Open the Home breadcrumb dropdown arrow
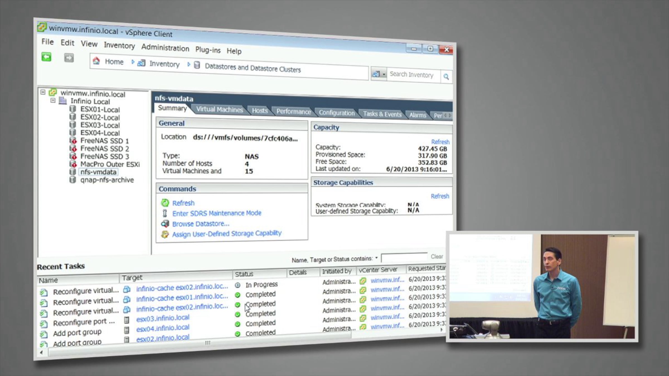669x376 pixels. coord(133,62)
